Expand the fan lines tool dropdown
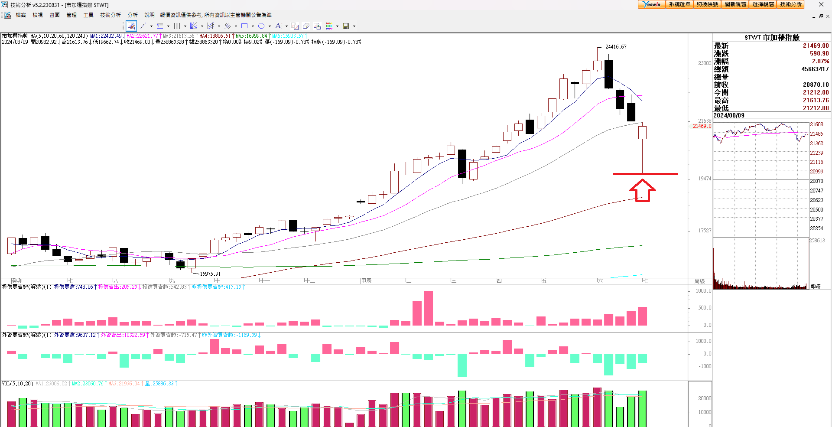Screen dimensions: 832x427 [202, 26]
